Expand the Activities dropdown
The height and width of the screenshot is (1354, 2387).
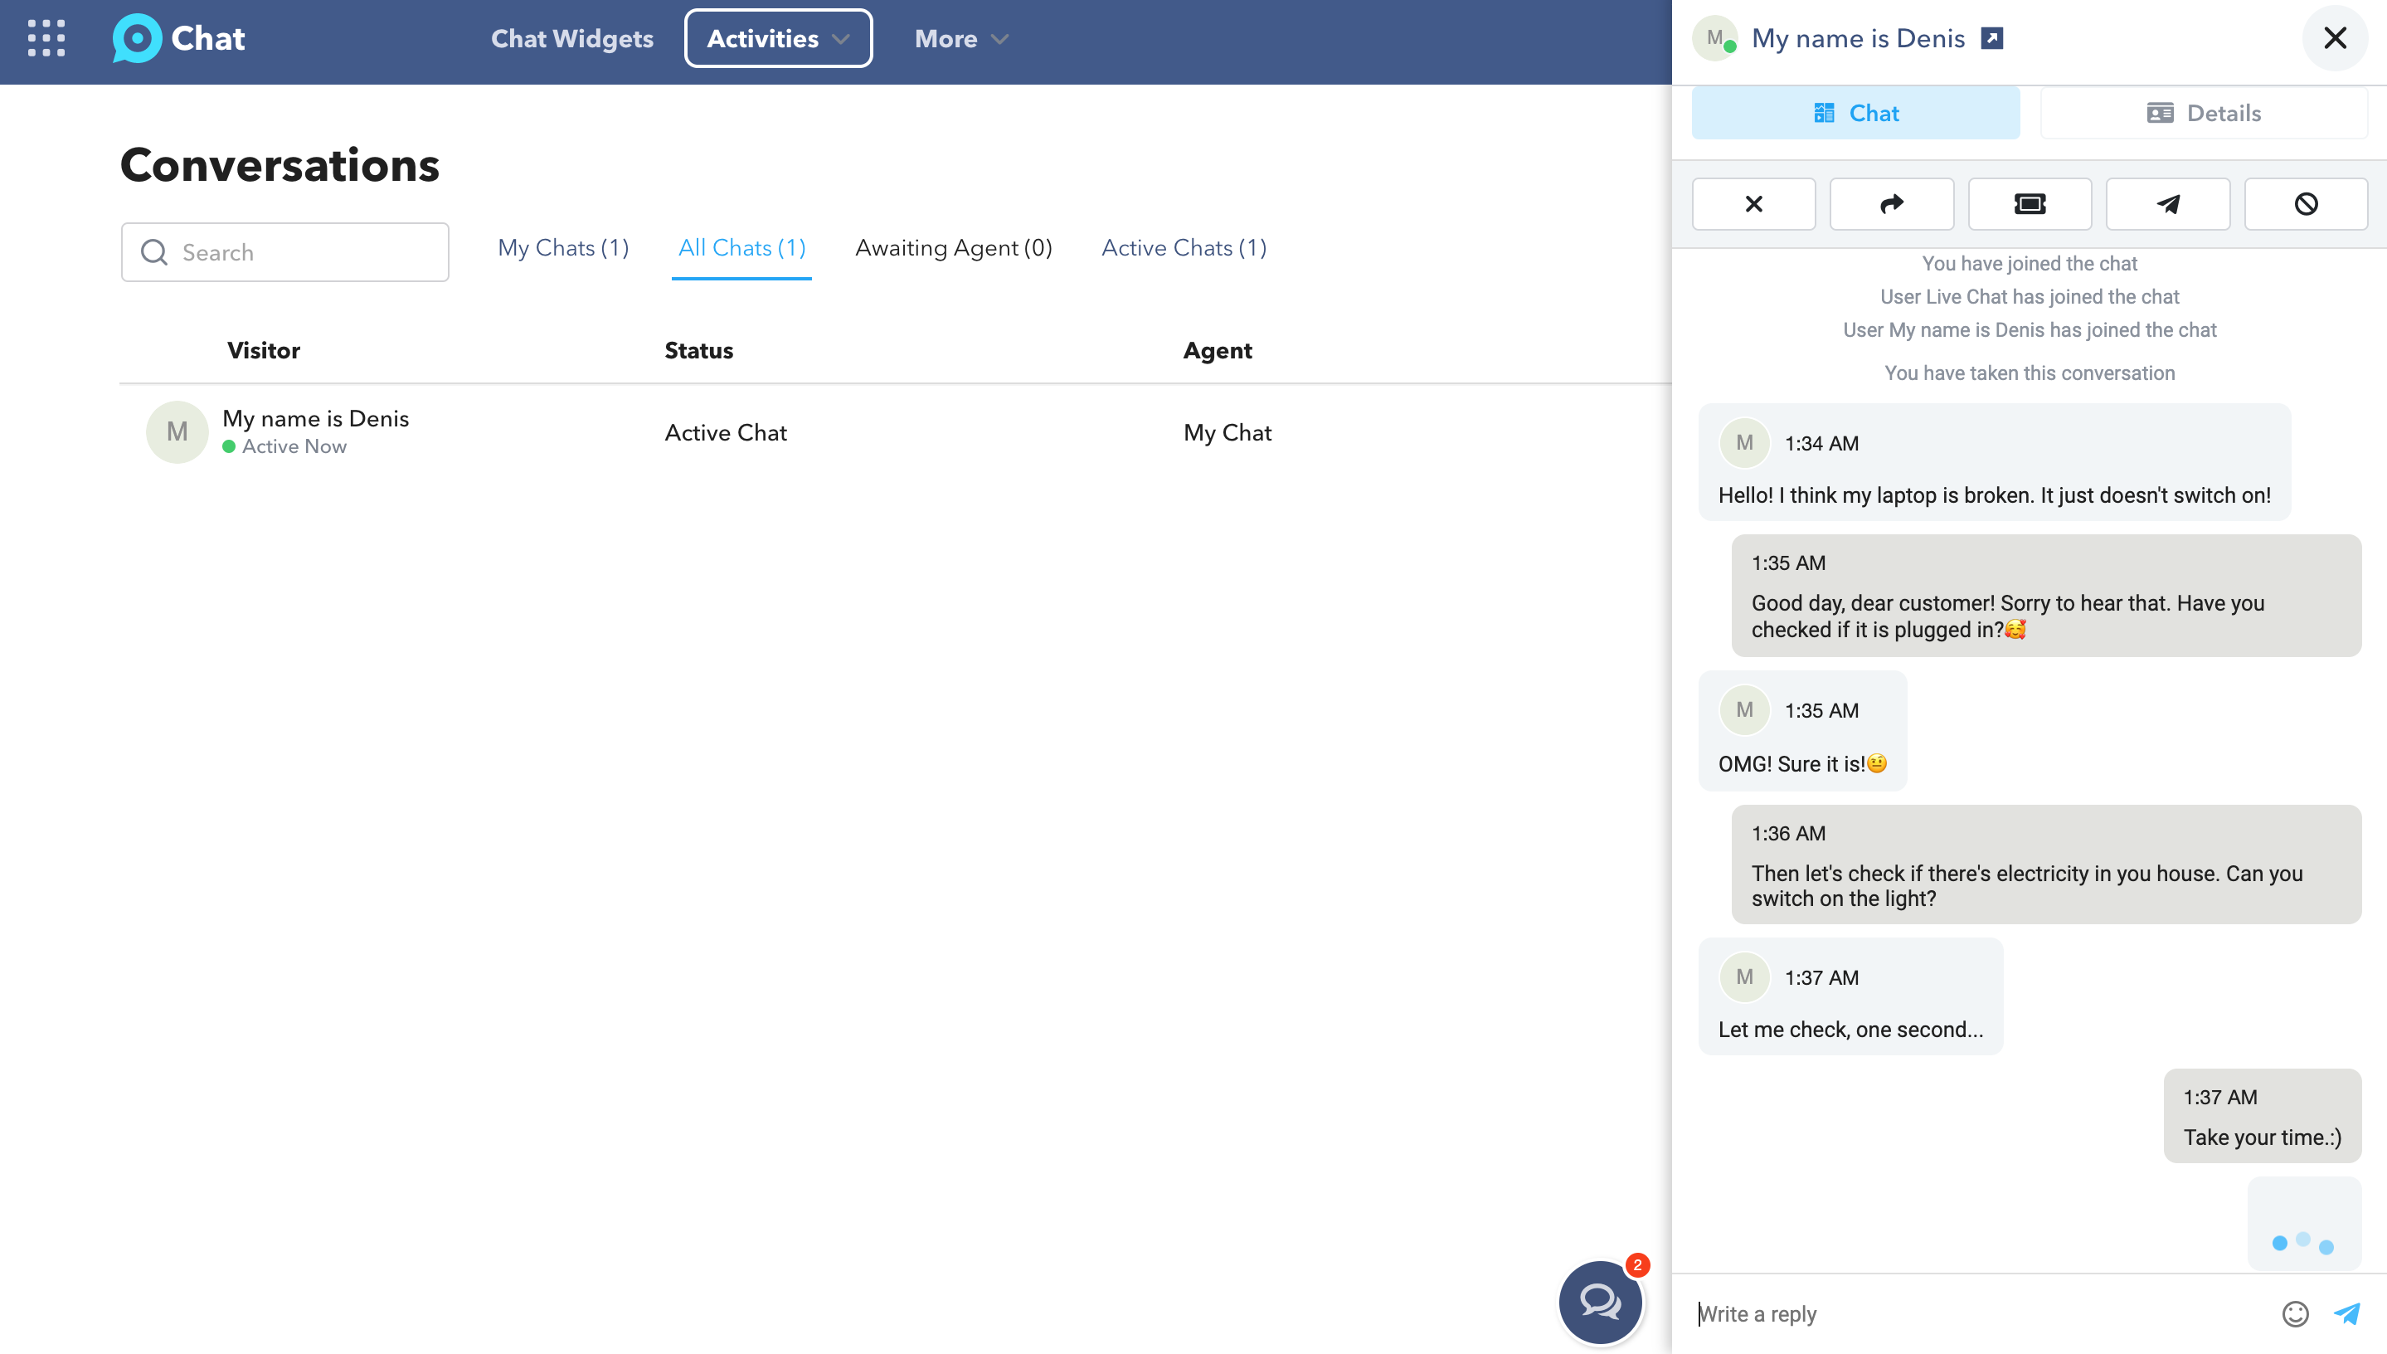pyautogui.click(x=778, y=38)
